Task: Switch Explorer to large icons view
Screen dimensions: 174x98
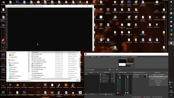Action: pyautogui.click(x=79, y=81)
